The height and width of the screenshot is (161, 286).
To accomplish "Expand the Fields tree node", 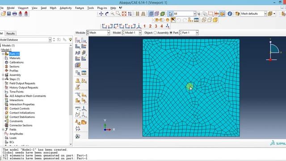I will point(3,130).
